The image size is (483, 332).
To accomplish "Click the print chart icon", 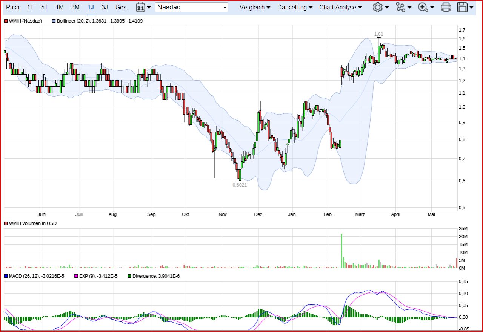I will (x=446, y=7).
